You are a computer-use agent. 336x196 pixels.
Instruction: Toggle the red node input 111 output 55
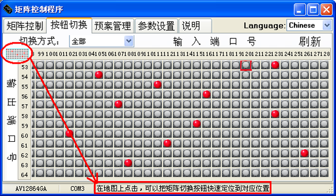[158, 84]
